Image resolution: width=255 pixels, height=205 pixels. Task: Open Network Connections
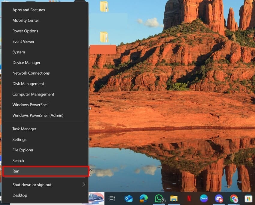click(x=31, y=73)
